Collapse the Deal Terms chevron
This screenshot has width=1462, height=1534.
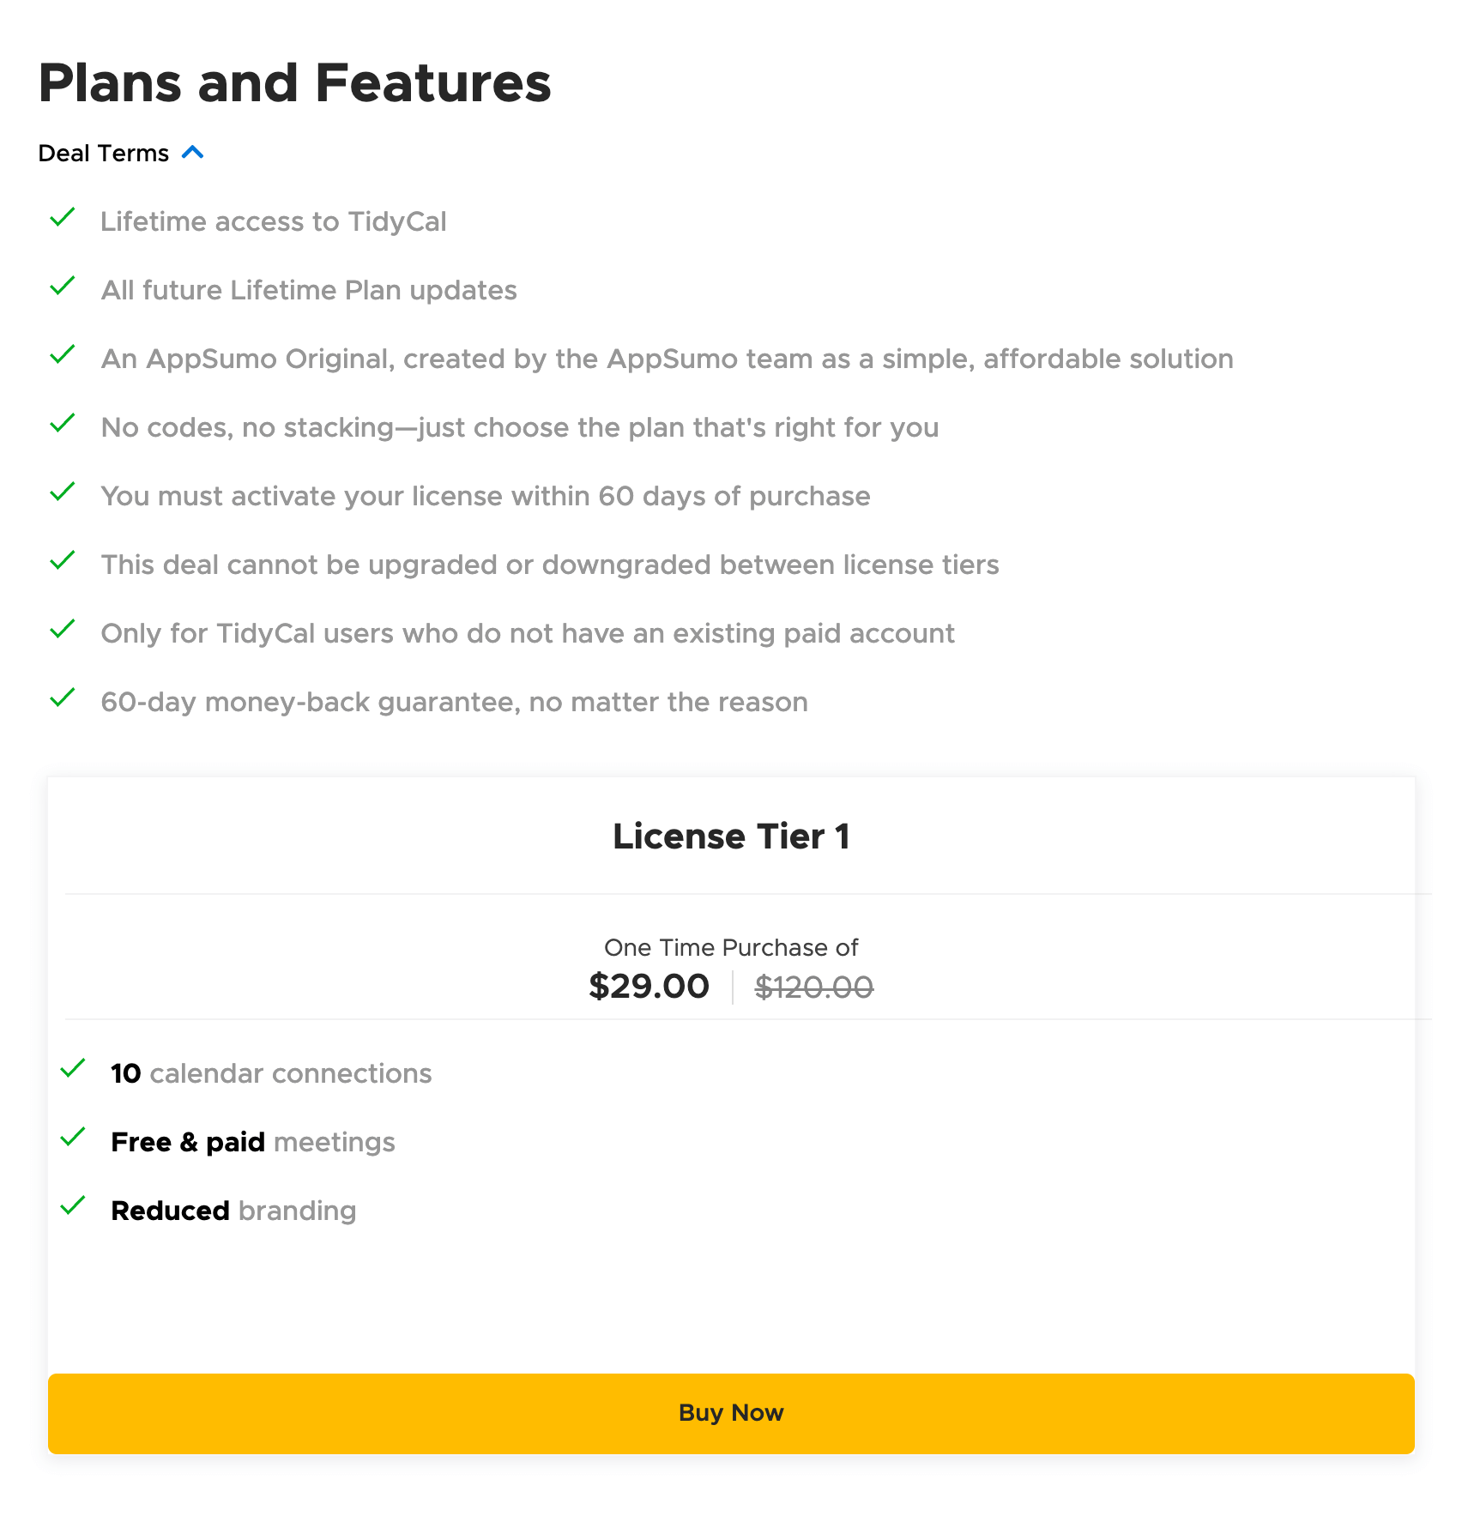click(x=193, y=153)
